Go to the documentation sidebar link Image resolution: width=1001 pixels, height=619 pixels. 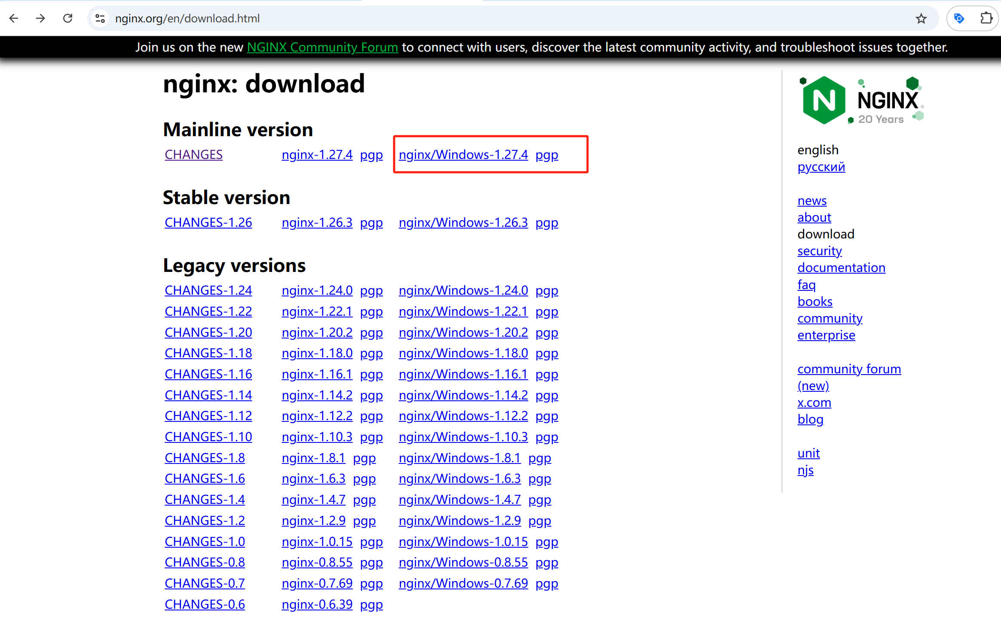841,268
